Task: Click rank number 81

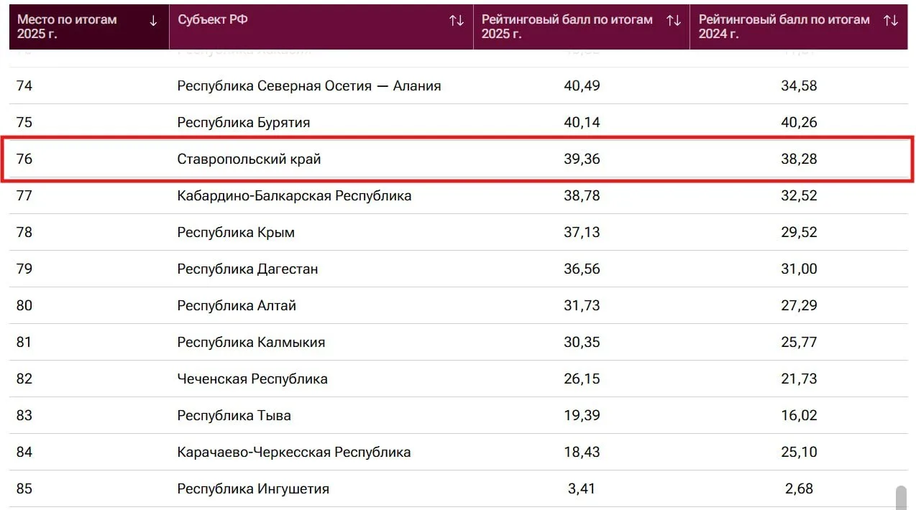Action: pyautogui.click(x=24, y=342)
